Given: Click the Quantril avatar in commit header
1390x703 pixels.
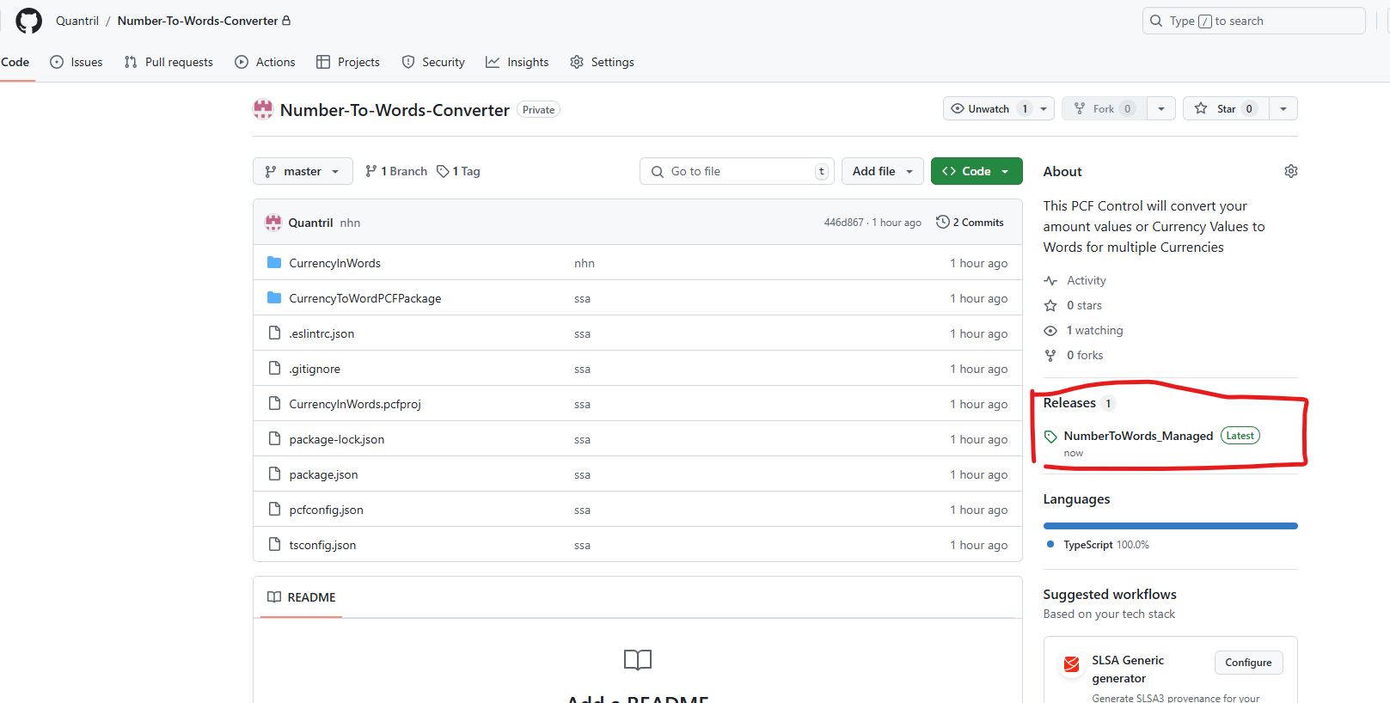Looking at the screenshot, I should pyautogui.click(x=273, y=223).
